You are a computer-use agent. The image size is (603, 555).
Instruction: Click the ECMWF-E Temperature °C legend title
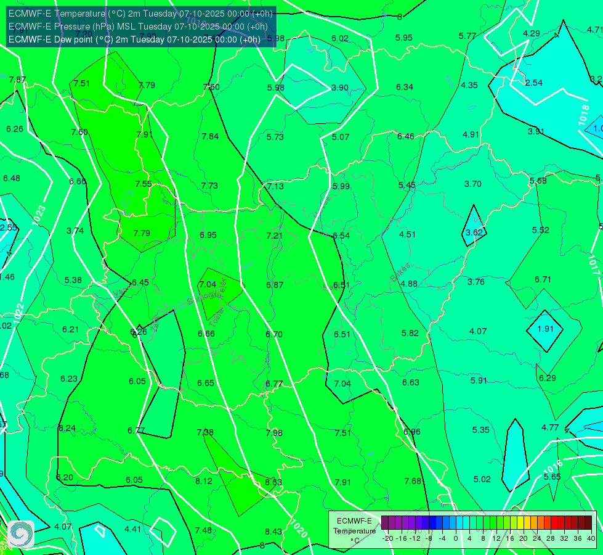(x=354, y=531)
